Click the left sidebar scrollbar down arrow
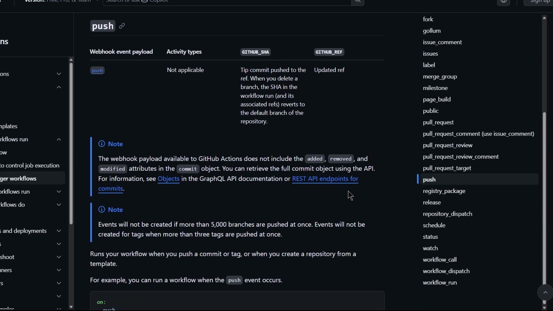 click(x=71, y=307)
